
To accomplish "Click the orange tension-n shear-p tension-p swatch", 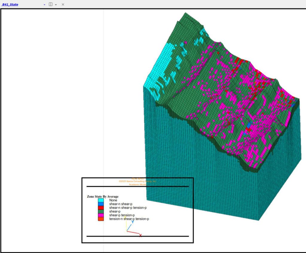I will click(x=101, y=219).
